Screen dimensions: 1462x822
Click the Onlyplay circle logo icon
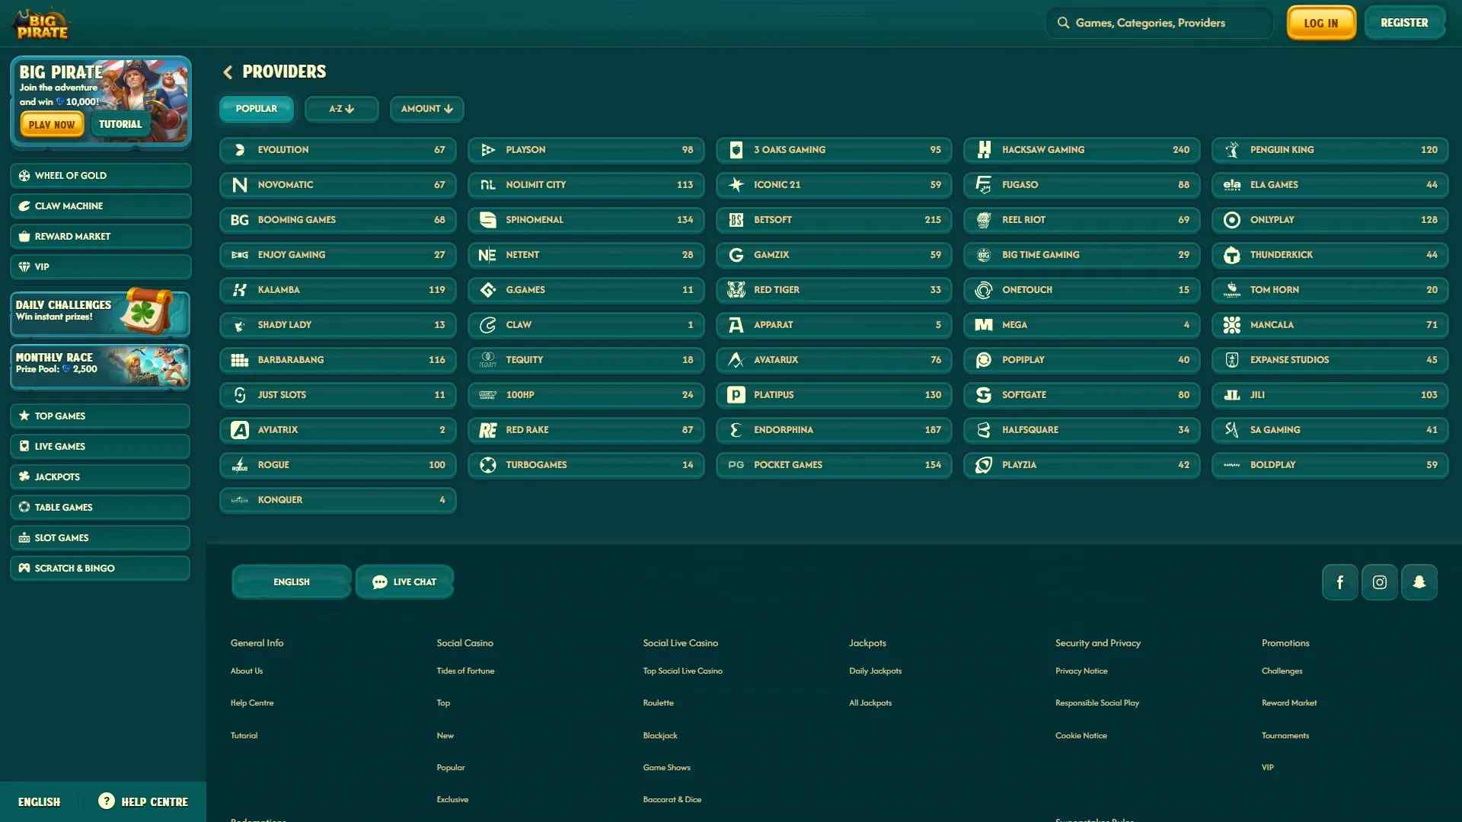pyautogui.click(x=1232, y=220)
